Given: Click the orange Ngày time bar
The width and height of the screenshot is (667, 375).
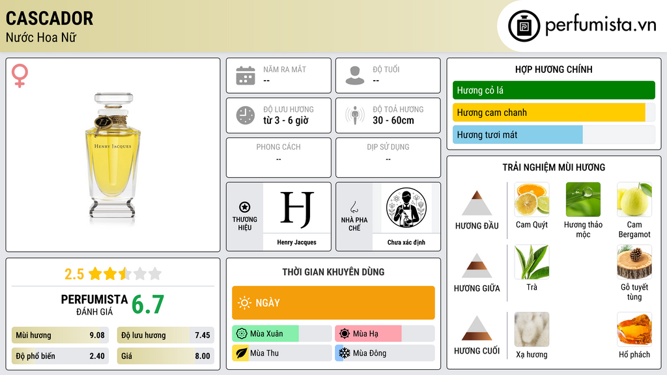Looking at the screenshot, I should click(x=333, y=303).
